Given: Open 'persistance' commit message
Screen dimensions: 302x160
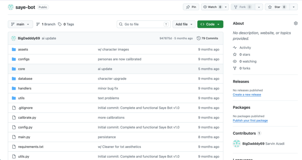Looking at the screenshot, I should point(107,137).
